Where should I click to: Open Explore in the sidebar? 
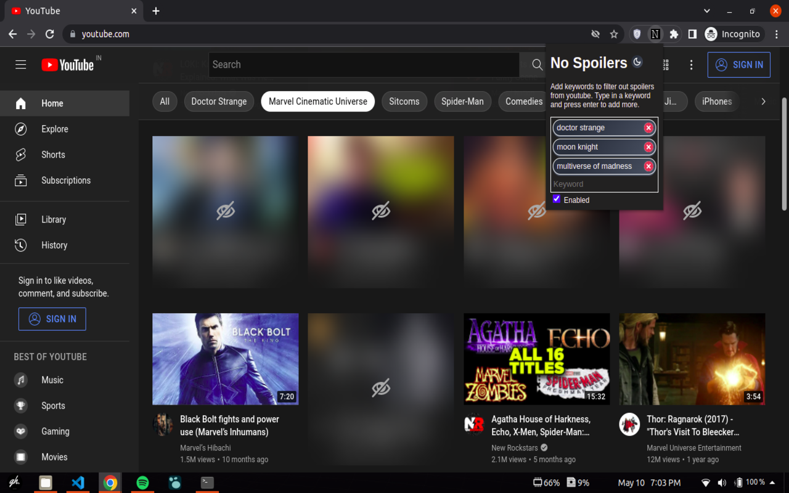coord(55,129)
